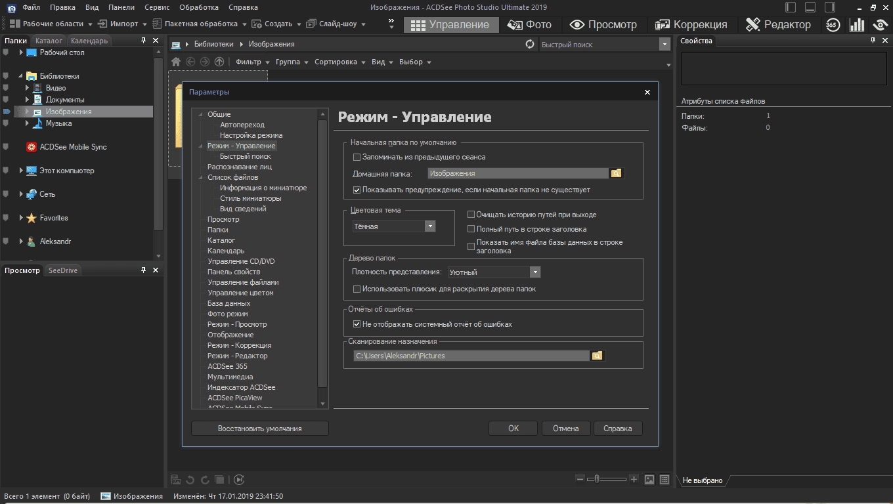Click the Back navigation arrow
Viewport: 893px width, 504px height.
(x=190, y=62)
